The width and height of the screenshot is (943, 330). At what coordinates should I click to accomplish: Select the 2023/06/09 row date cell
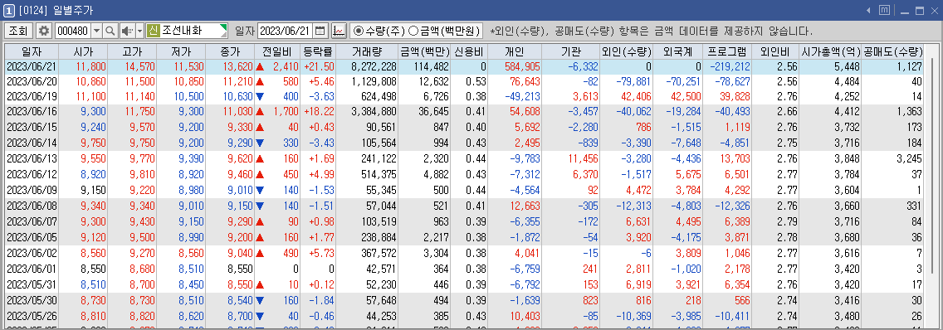tap(31, 190)
